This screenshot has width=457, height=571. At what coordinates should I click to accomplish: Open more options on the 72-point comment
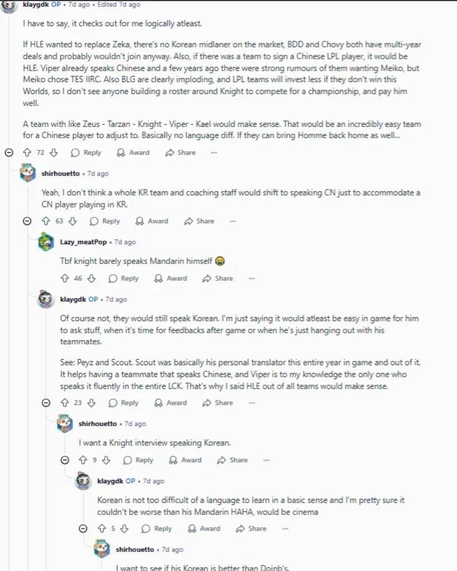pos(214,153)
